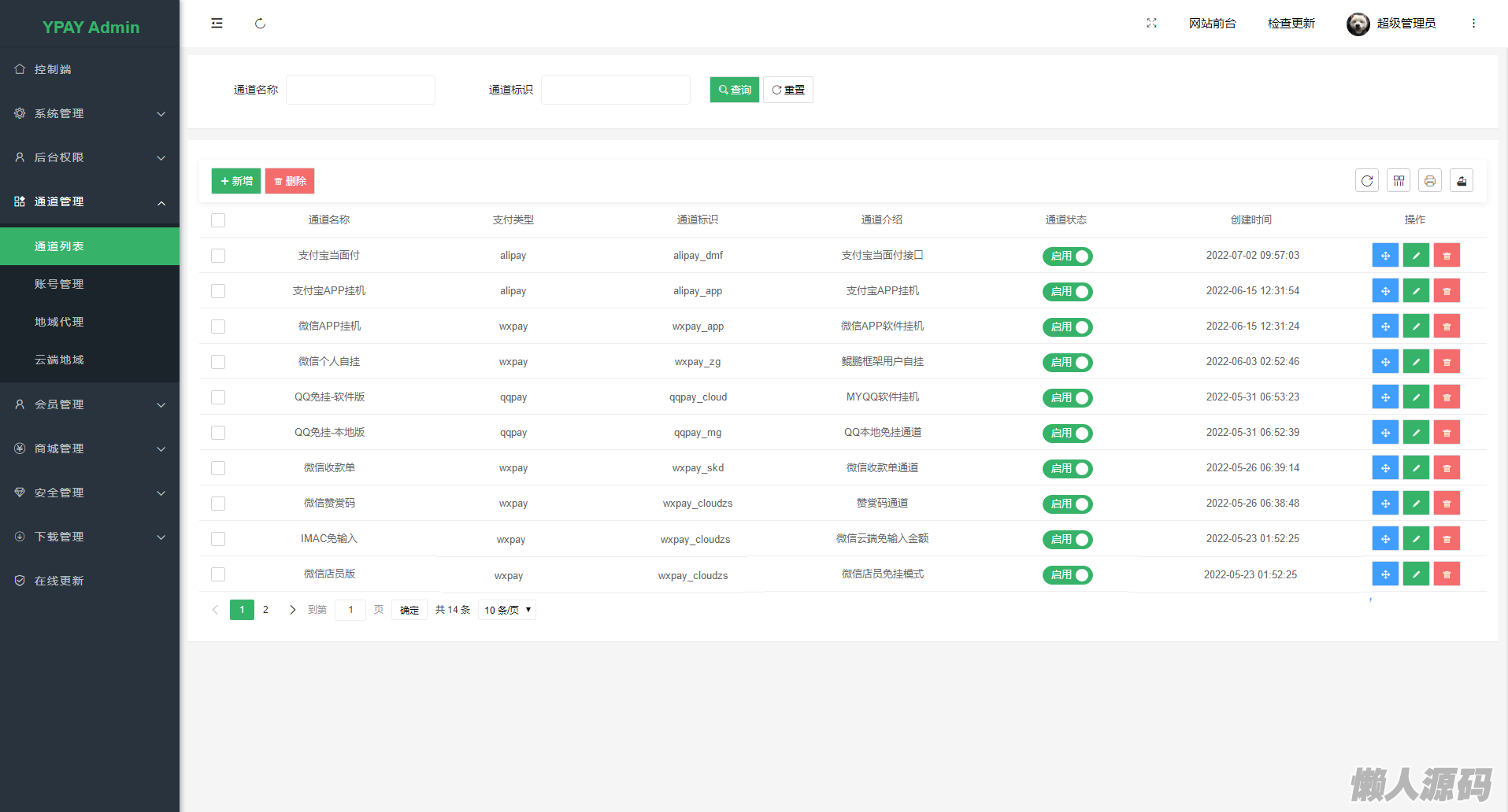
Task: Open 云端地域 in the sidebar
Action: coord(59,360)
